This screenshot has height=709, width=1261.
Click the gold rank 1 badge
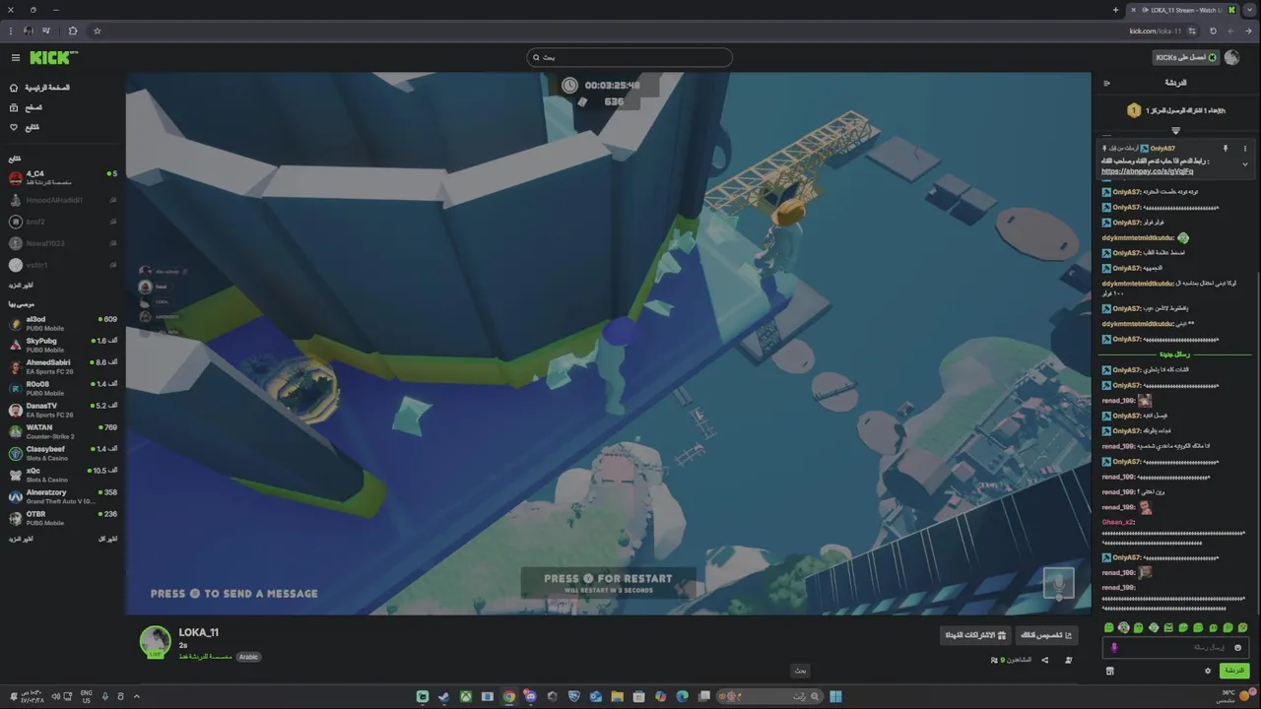tap(1134, 110)
